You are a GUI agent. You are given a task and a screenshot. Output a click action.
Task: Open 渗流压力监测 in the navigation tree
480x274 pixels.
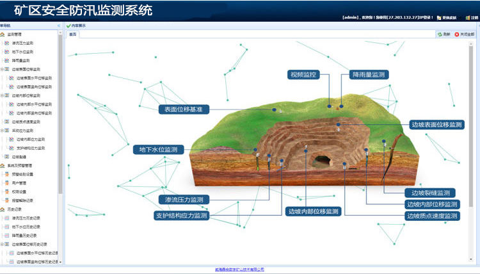coord(24,43)
